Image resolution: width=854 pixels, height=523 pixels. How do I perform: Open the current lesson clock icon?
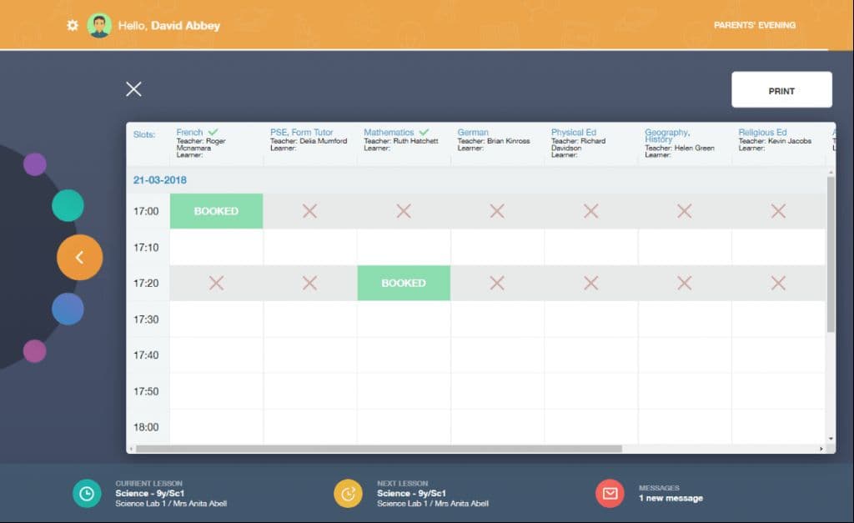[86, 494]
